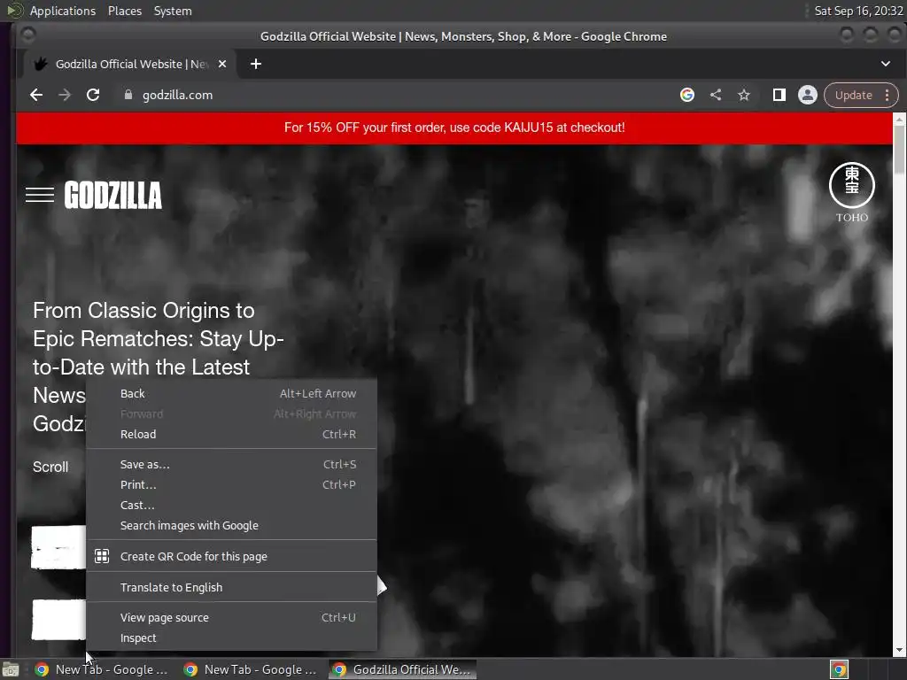Image resolution: width=907 pixels, height=680 pixels.
Task: Select Translate to English
Action: point(231,588)
